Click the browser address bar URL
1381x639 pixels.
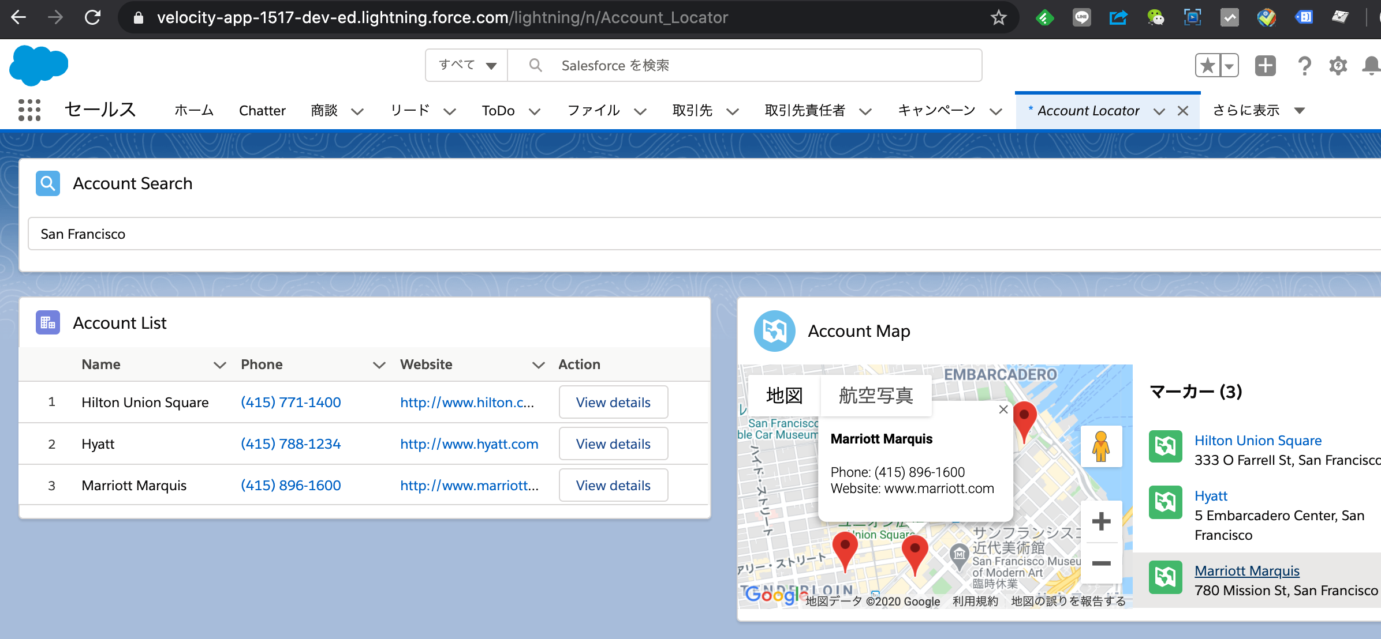click(442, 17)
